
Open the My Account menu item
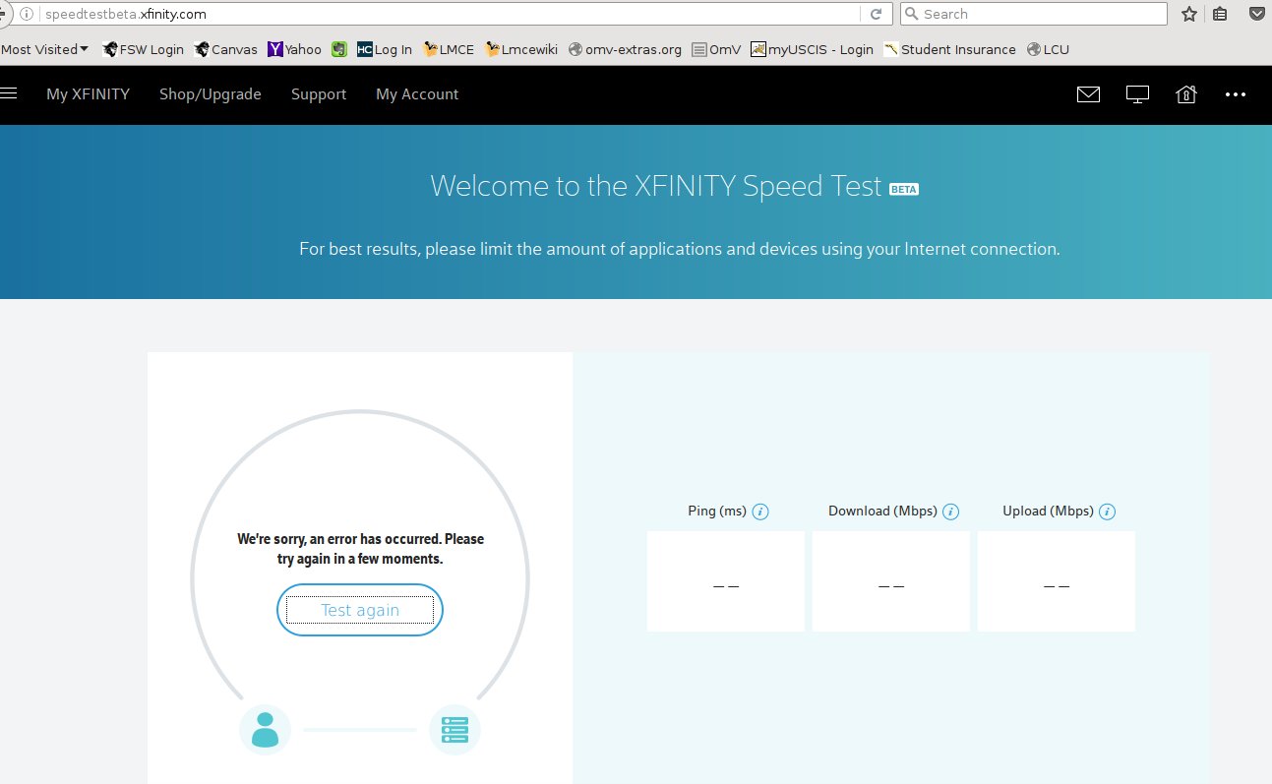[417, 94]
